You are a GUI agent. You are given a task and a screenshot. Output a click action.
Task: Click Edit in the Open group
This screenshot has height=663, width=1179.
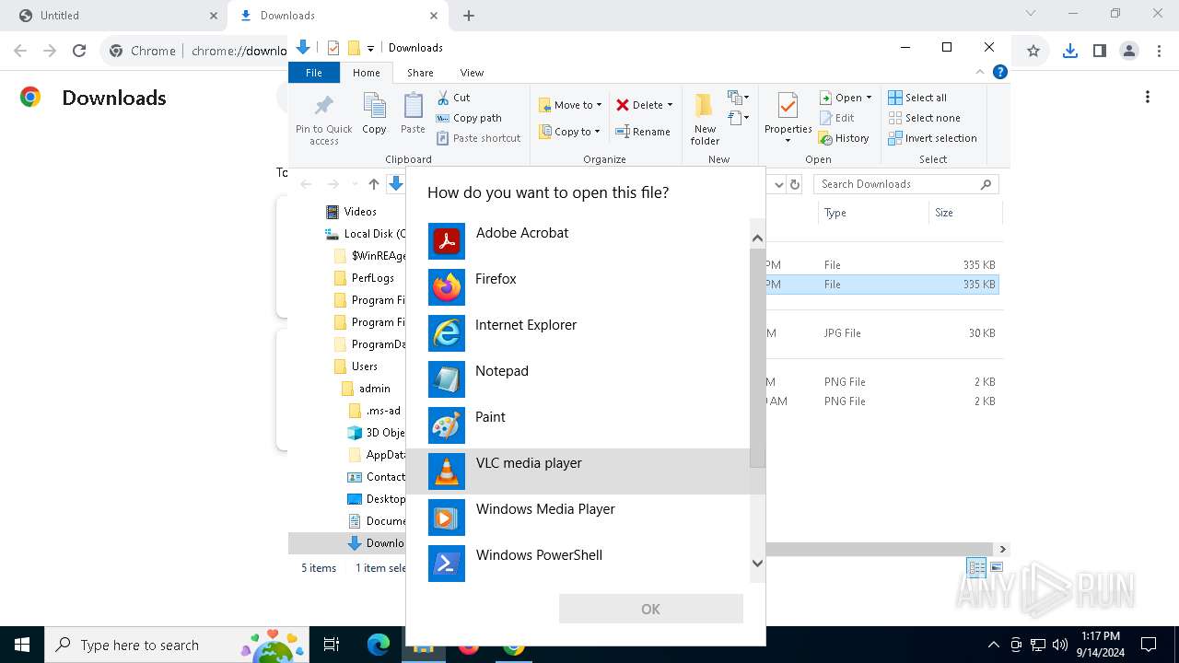[x=836, y=118]
